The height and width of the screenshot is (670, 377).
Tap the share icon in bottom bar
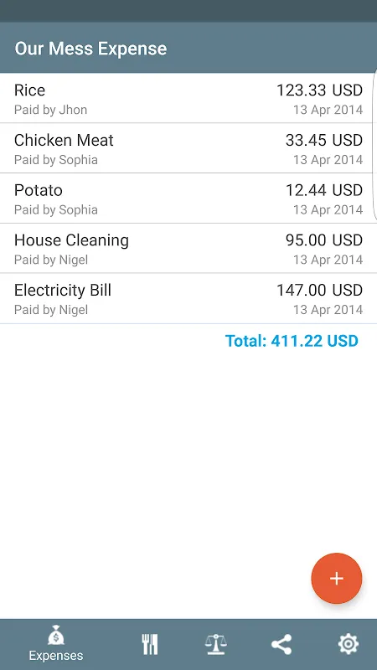[281, 644]
